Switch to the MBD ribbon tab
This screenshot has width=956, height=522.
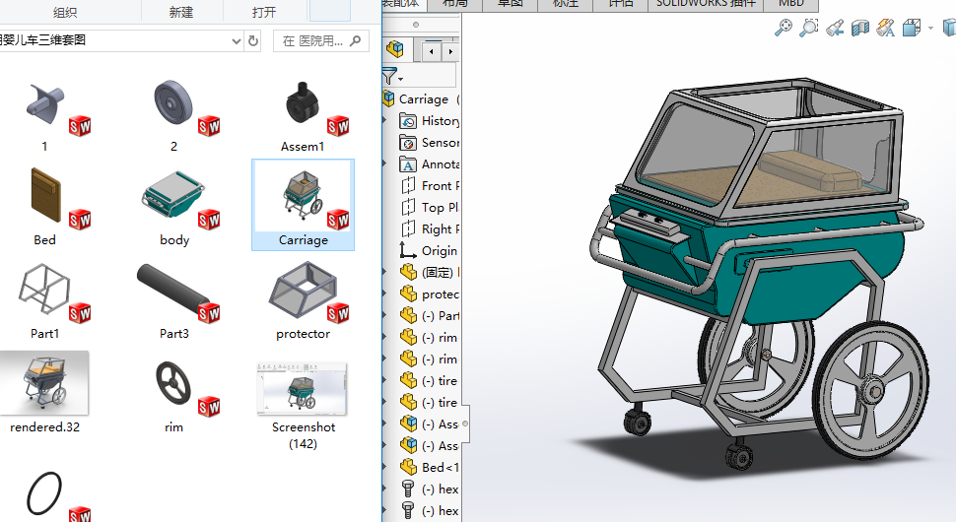tap(790, 3)
